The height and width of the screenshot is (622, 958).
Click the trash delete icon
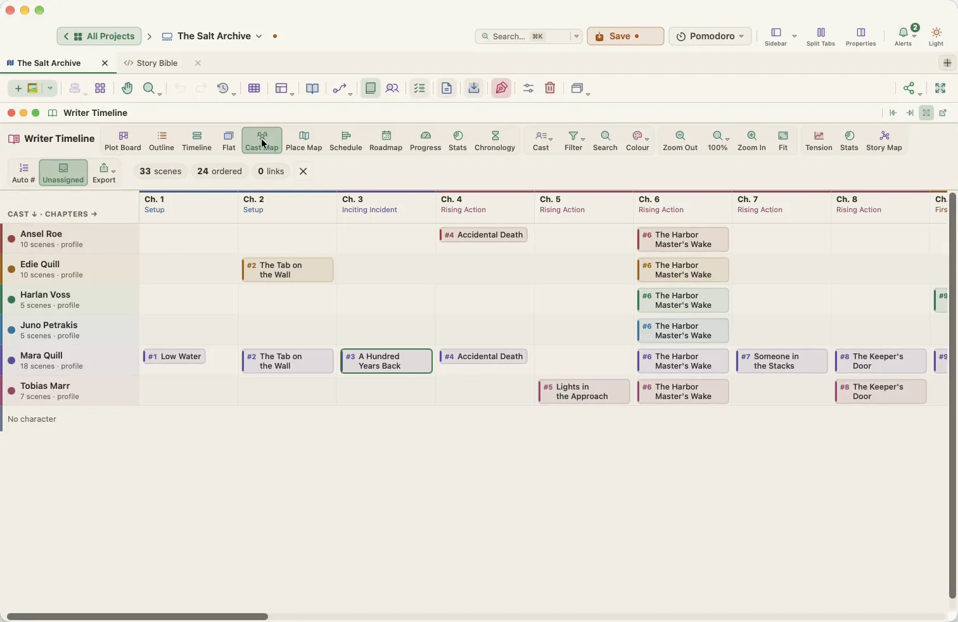[x=550, y=89]
